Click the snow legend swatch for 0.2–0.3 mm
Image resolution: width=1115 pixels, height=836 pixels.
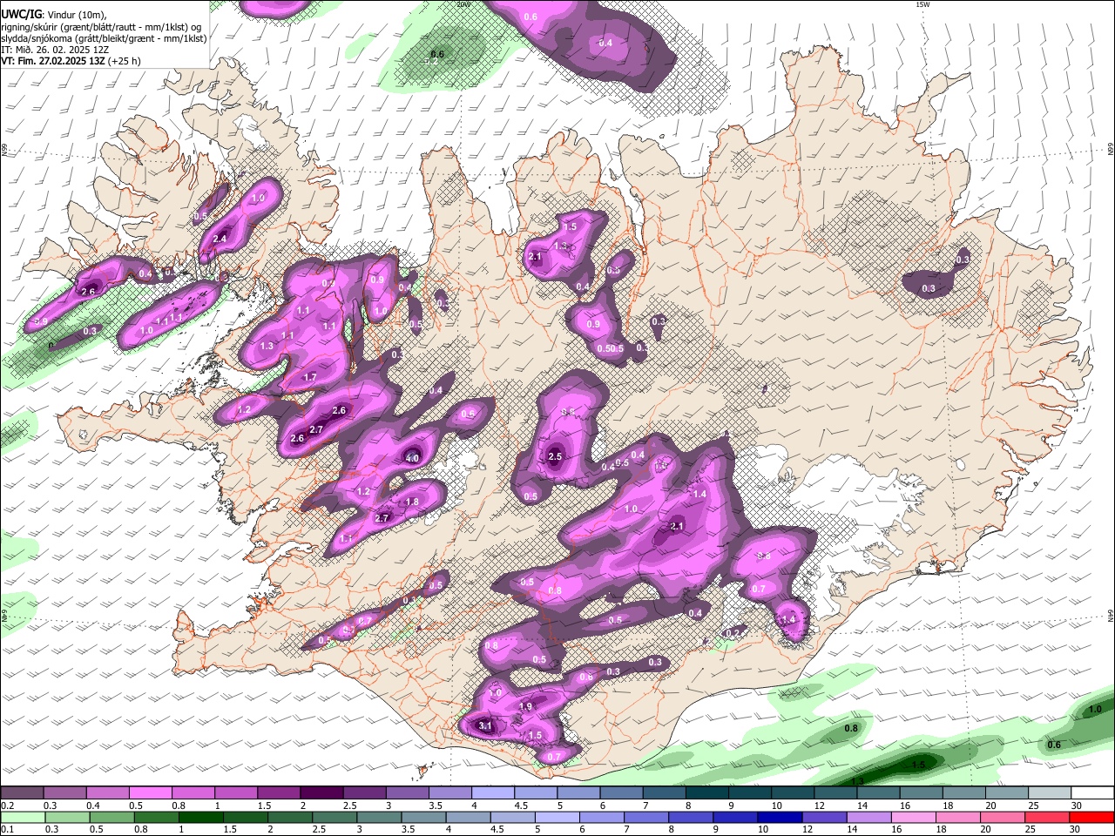pos(23,793)
